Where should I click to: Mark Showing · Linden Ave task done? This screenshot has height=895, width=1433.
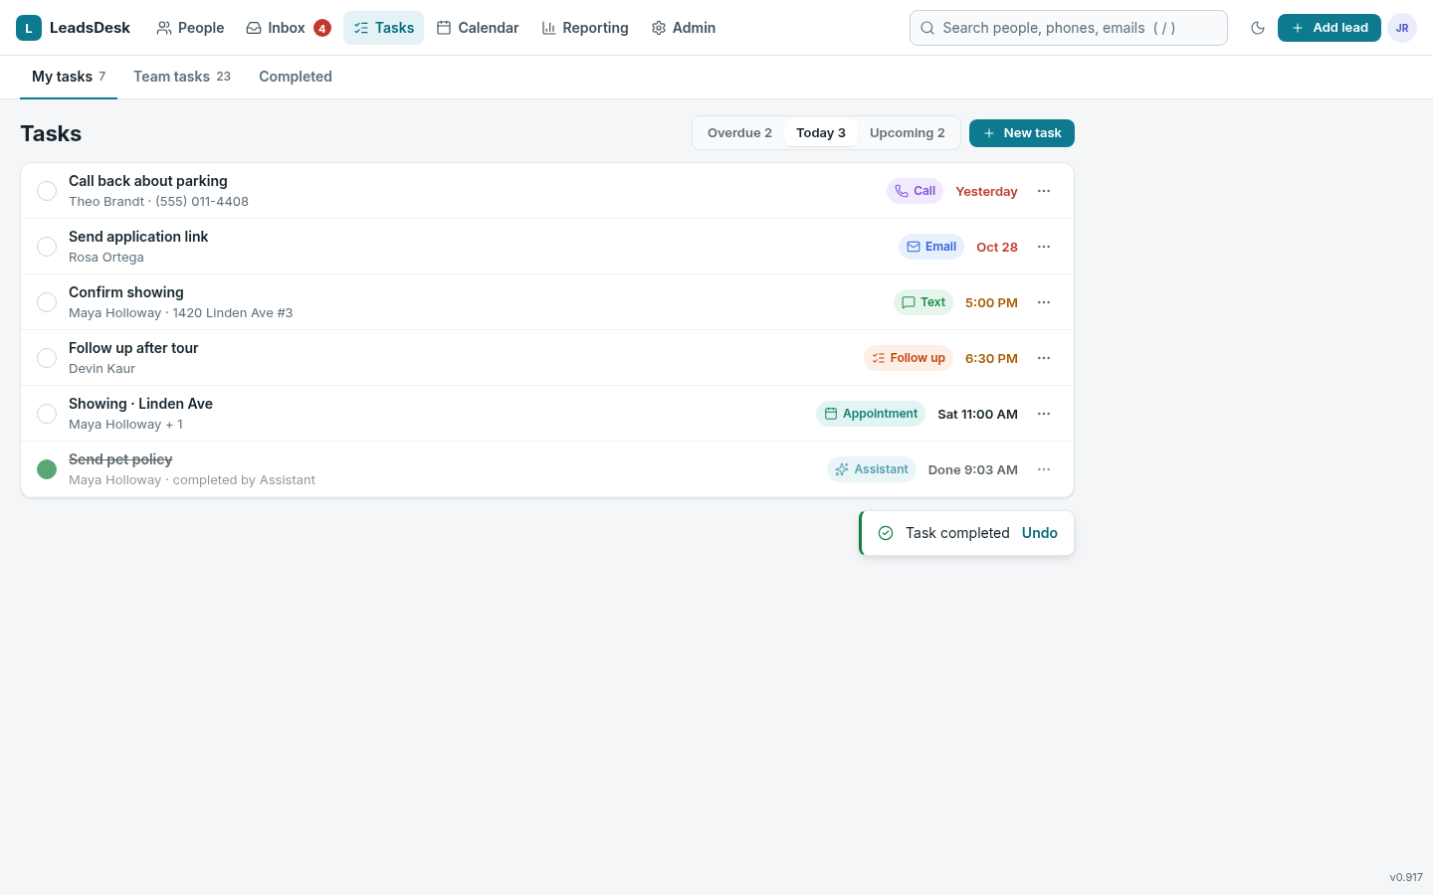47,414
